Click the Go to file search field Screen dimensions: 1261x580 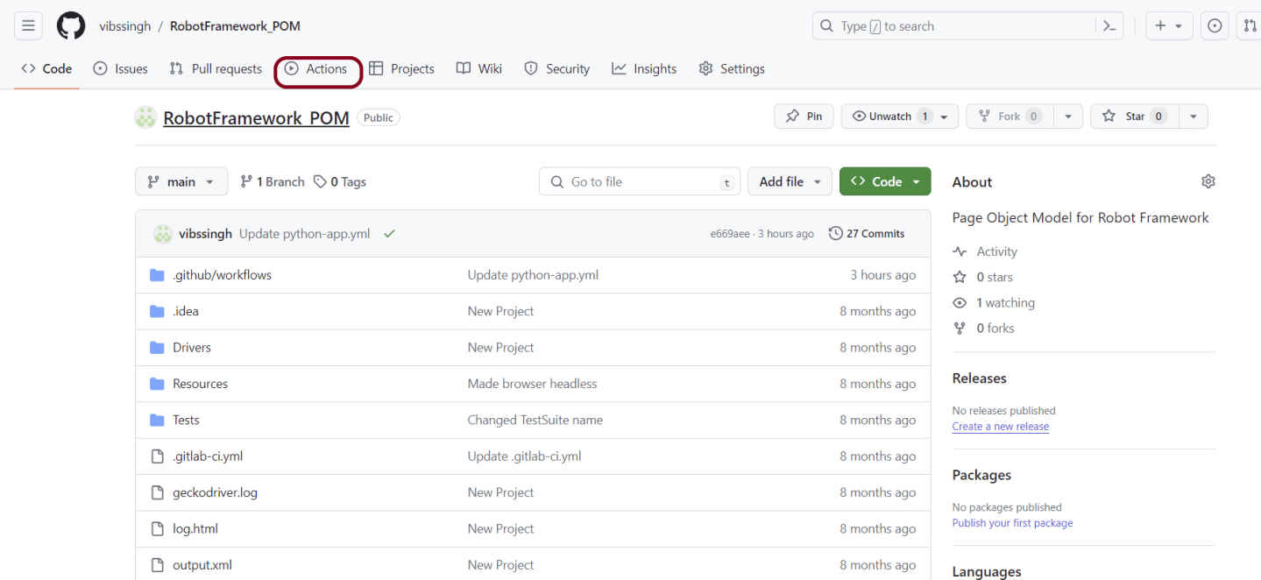(640, 181)
